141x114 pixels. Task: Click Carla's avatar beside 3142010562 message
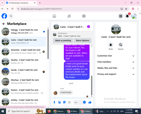click(56, 93)
